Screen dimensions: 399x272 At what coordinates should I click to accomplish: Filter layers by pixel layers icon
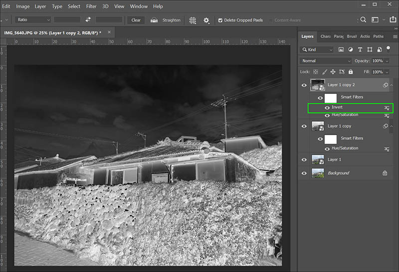click(x=341, y=49)
